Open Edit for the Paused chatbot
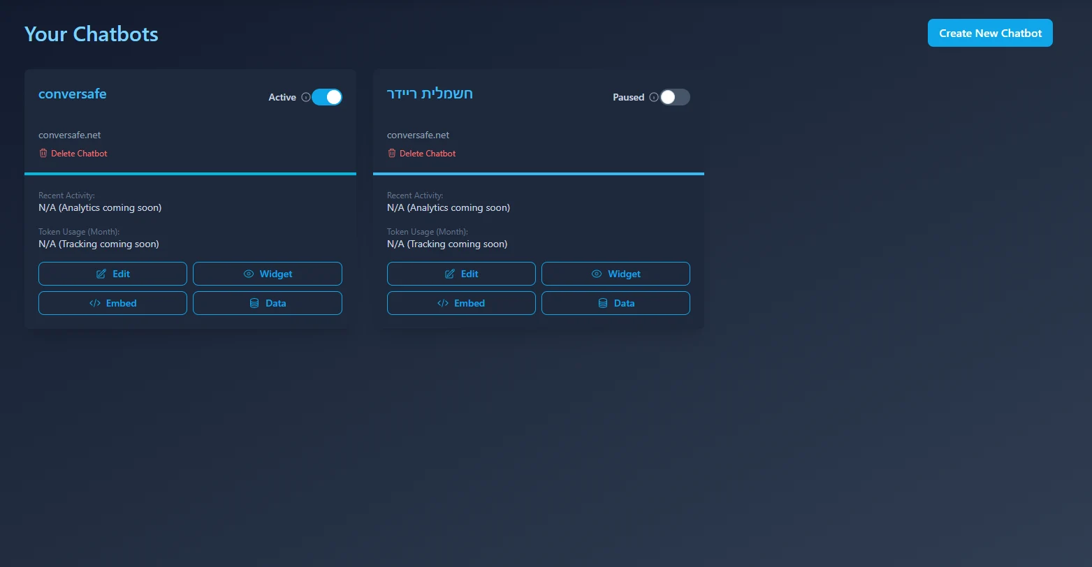Image resolution: width=1092 pixels, height=567 pixels. tap(461, 274)
